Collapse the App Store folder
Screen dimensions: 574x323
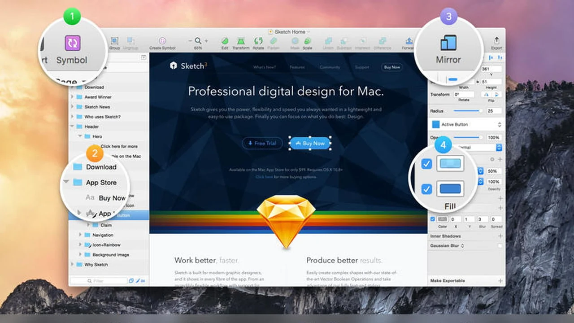pos(66,182)
